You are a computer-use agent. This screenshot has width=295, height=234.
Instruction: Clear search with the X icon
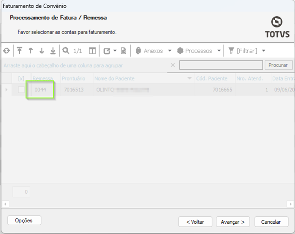pos(173,65)
